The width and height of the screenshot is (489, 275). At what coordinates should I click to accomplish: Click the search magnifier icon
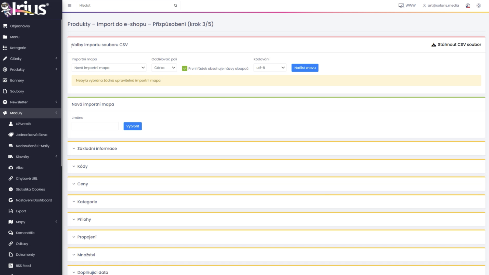[x=175, y=5]
